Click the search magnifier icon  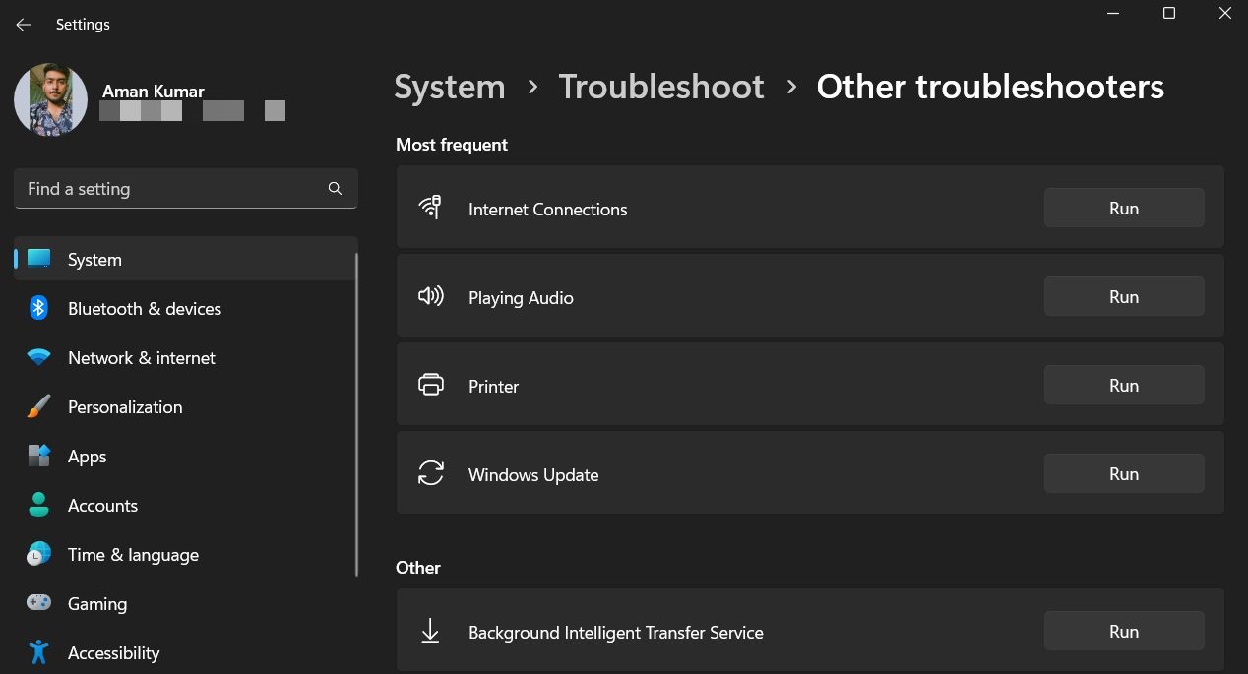(335, 189)
